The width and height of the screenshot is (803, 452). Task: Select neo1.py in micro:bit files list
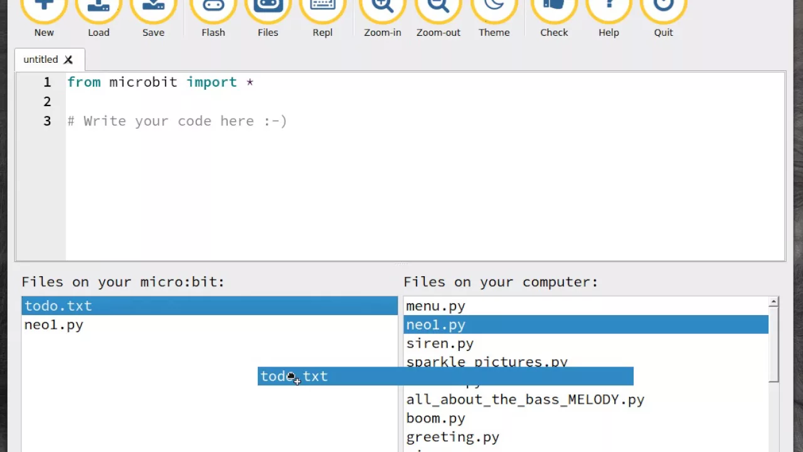(210, 325)
